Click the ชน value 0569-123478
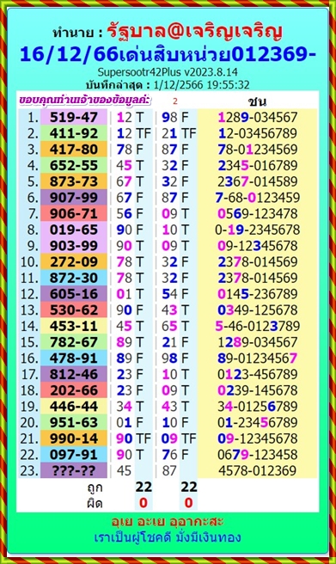Viewport: 336px width, 564px height. [258, 214]
